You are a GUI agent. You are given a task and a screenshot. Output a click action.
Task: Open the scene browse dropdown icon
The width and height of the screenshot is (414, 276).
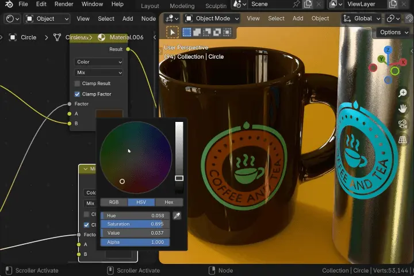[239, 4]
